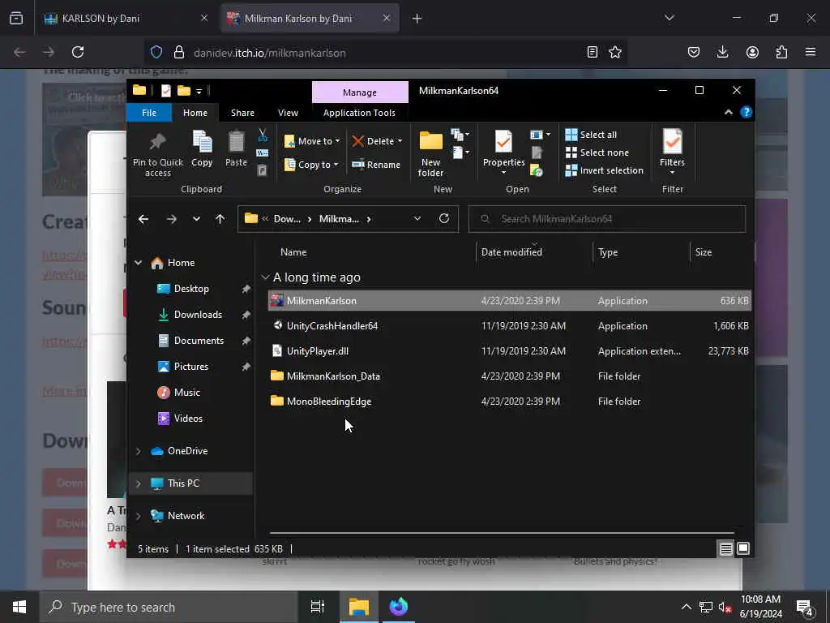Viewport: 830px width, 623px height.
Task: Go back in Explorer navigation
Action: (x=143, y=219)
